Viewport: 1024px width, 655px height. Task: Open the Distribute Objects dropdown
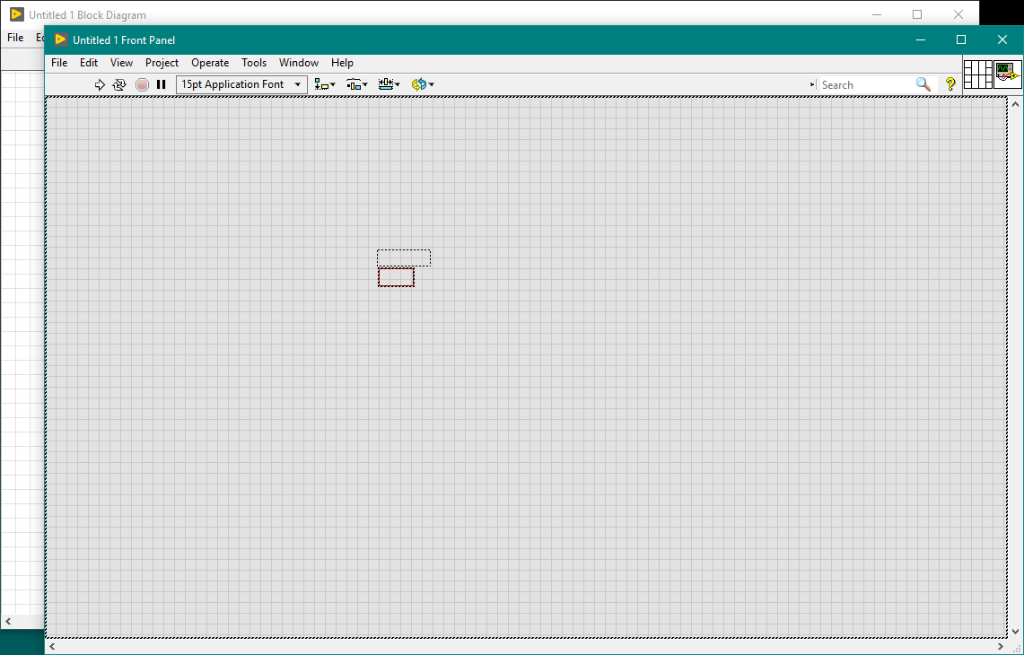point(357,84)
